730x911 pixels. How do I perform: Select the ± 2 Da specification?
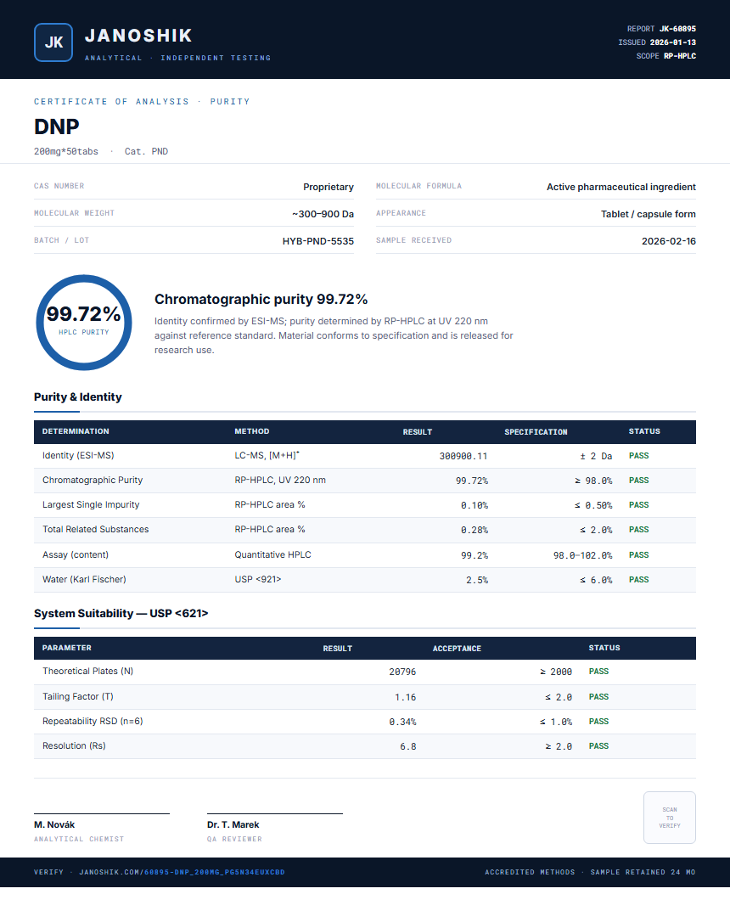[596, 457]
